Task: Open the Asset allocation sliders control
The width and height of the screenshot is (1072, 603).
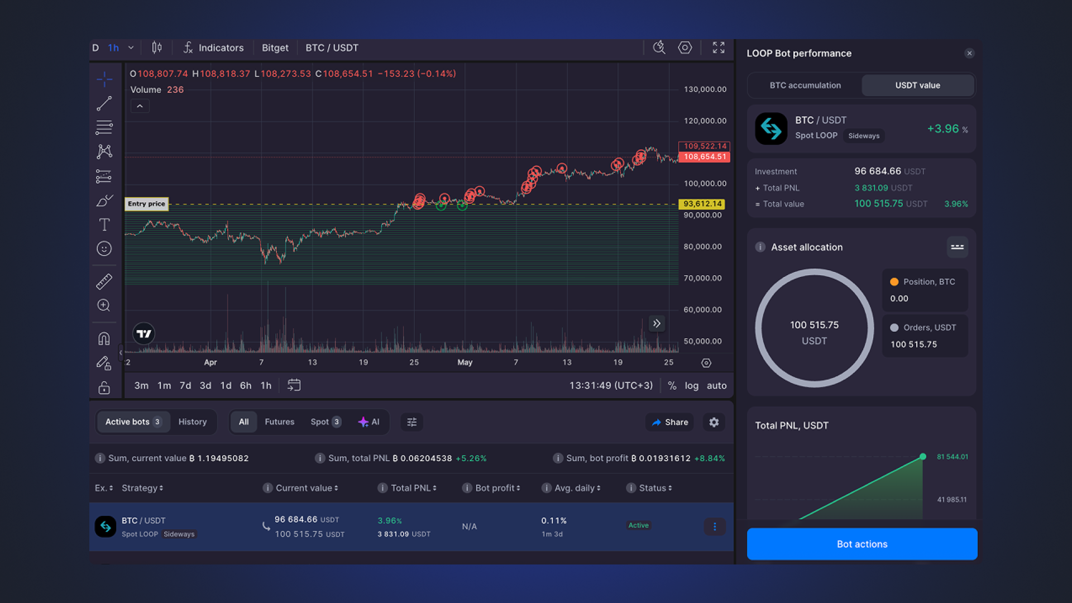Action: [957, 247]
